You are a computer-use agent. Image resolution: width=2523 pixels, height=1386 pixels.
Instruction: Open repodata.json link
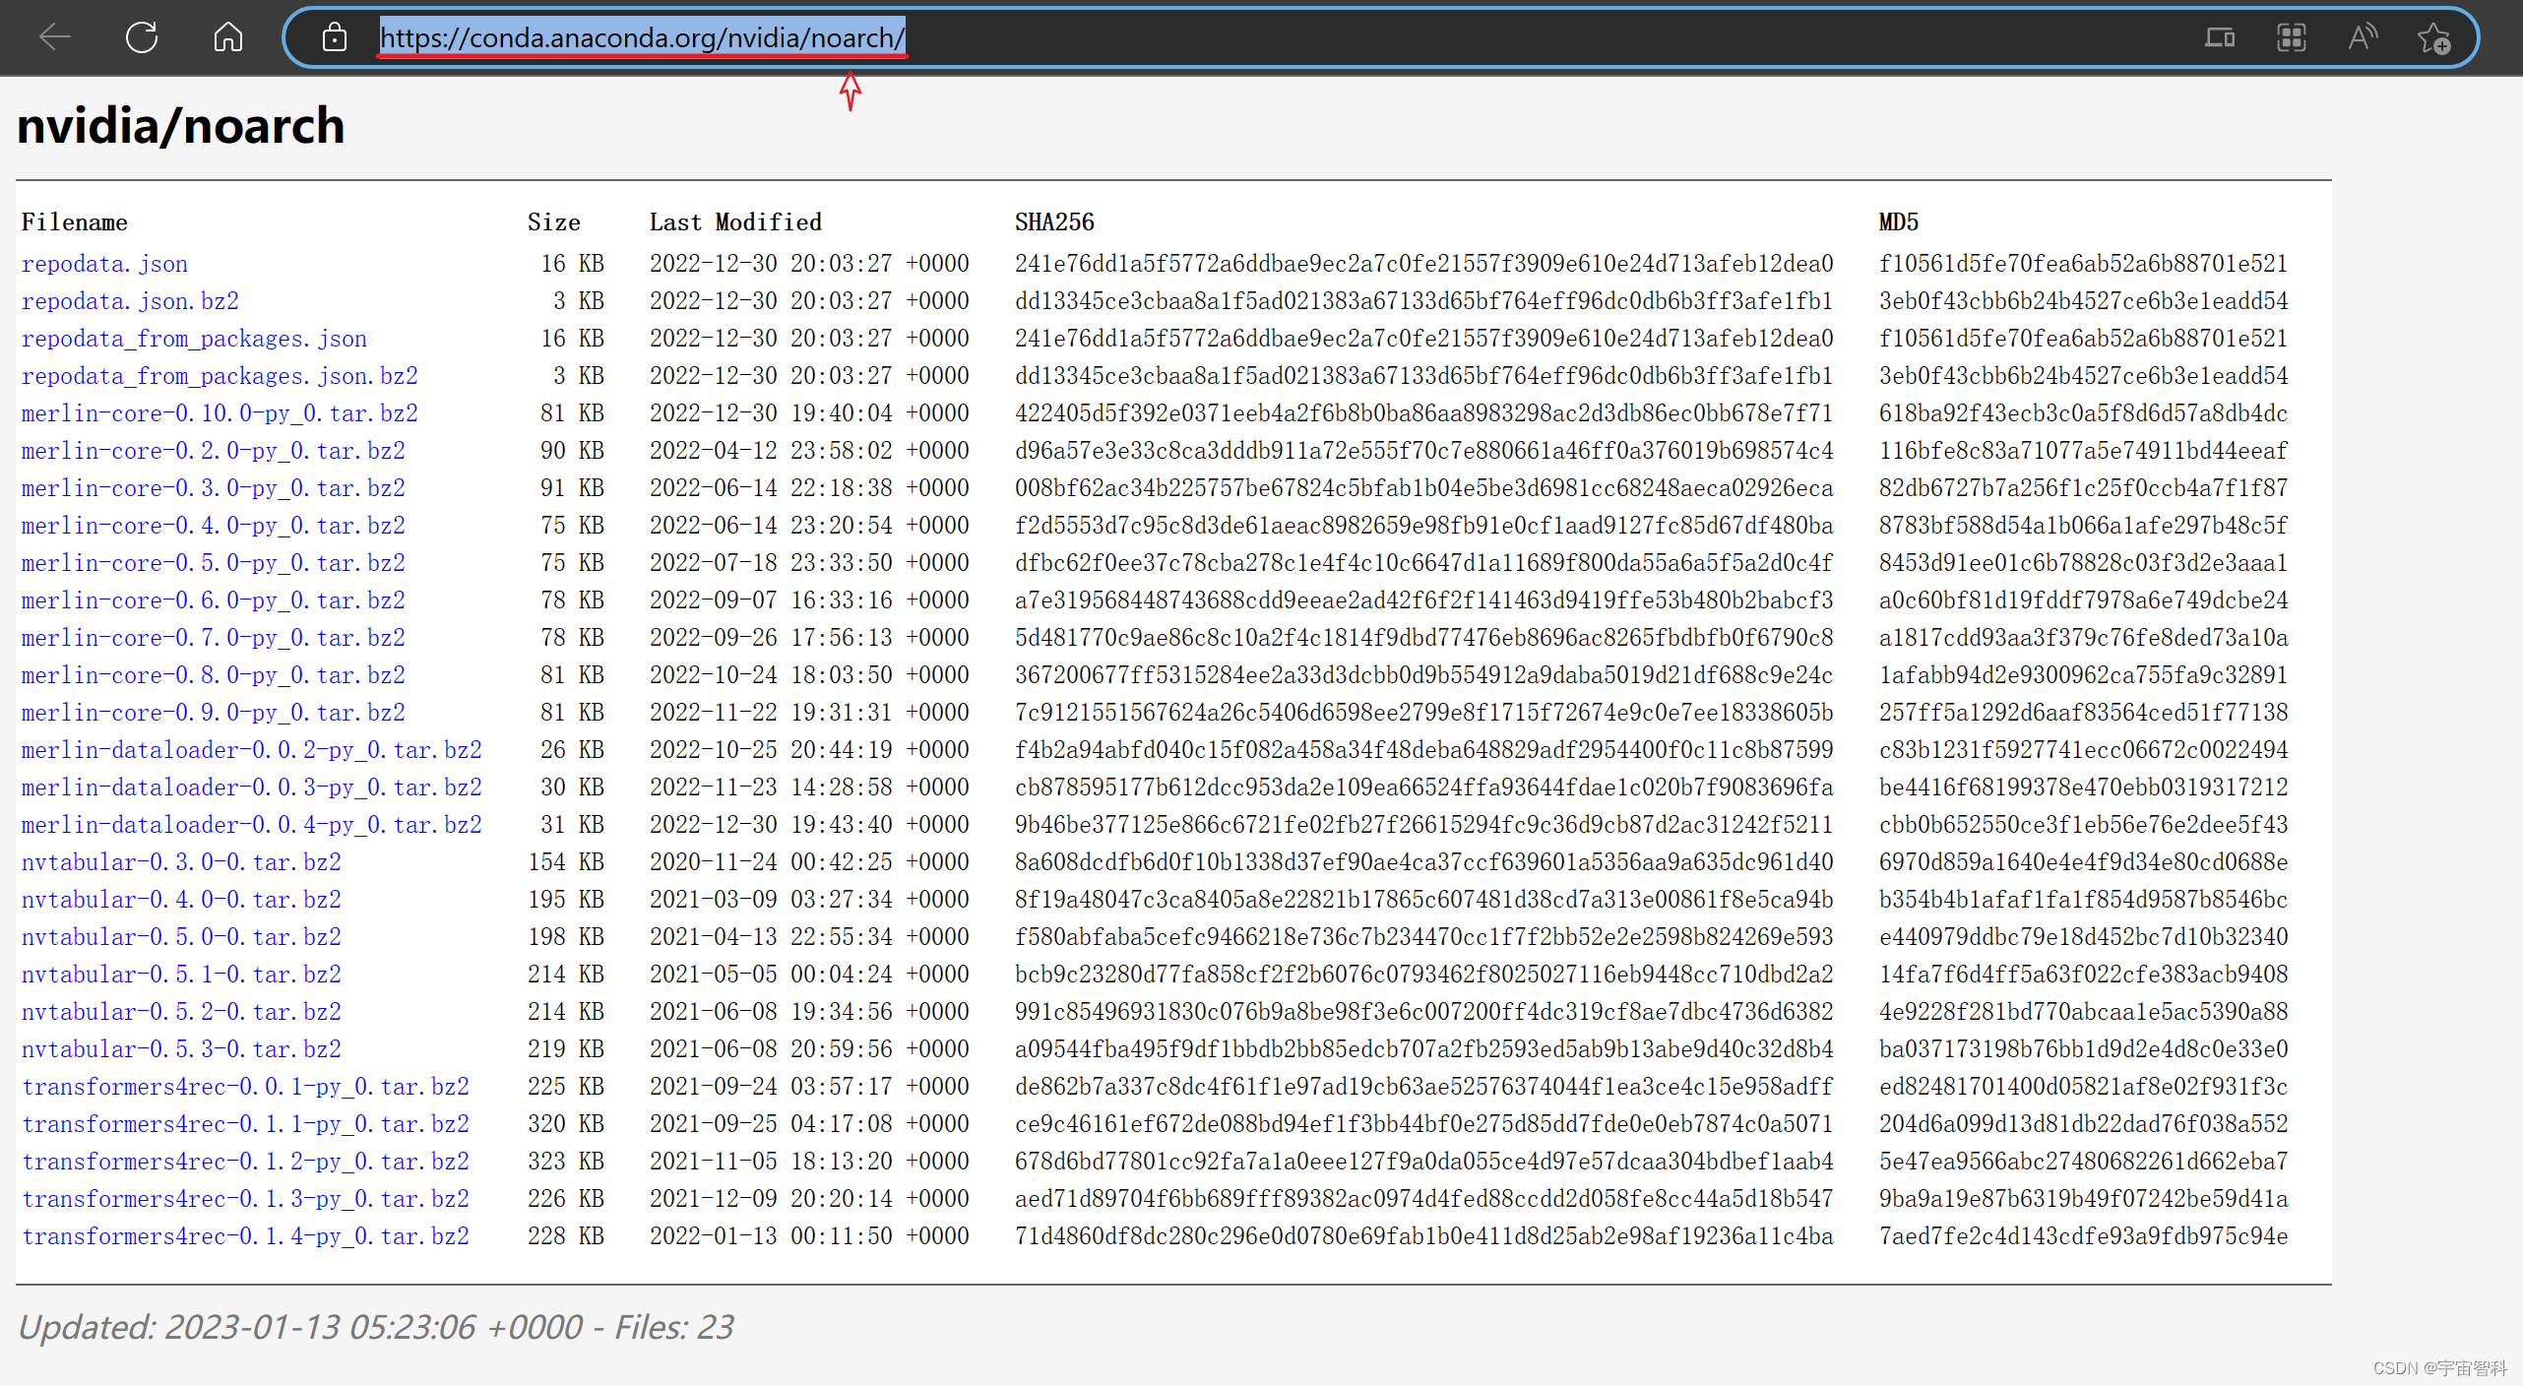pos(104,264)
